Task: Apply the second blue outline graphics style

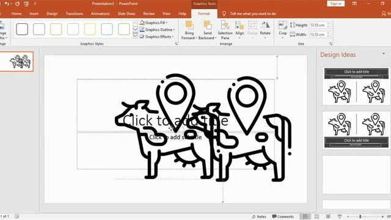Action: tap(39, 29)
